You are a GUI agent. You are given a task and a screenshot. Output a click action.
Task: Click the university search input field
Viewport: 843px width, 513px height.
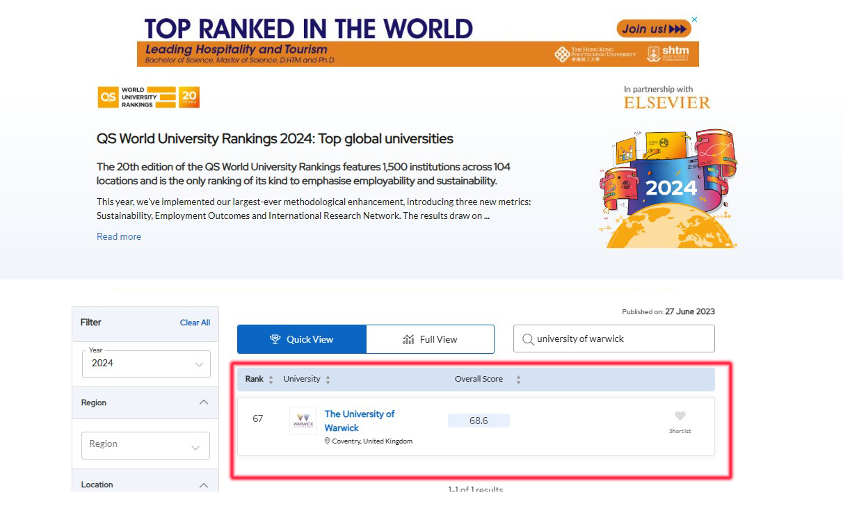[x=614, y=339]
